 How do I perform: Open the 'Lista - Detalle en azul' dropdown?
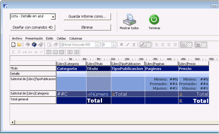(x=53, y=17)
